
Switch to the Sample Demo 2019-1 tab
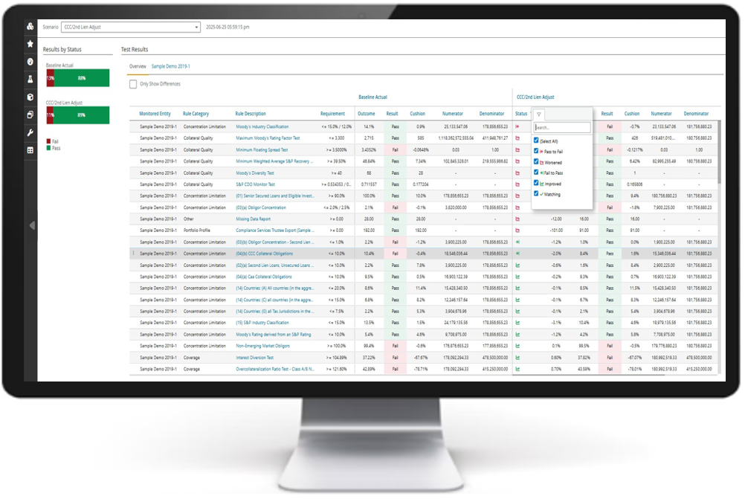170,66
